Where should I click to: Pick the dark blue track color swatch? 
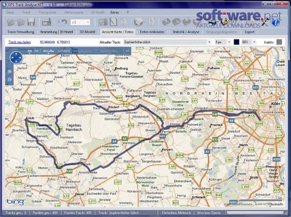point(237,42)
